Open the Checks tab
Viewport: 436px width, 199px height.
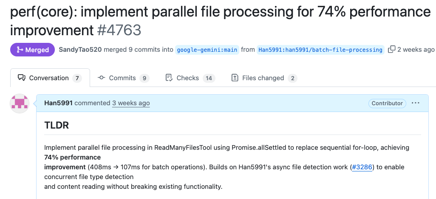tap(187, 78)
